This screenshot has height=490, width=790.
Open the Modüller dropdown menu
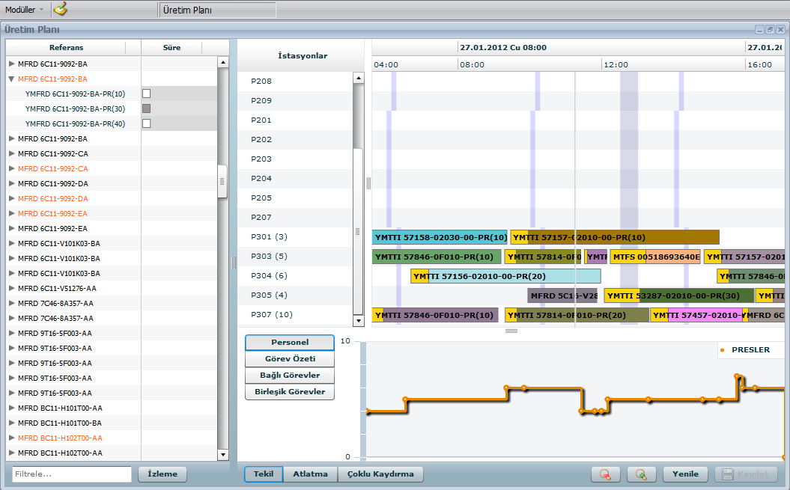point(24,9)
